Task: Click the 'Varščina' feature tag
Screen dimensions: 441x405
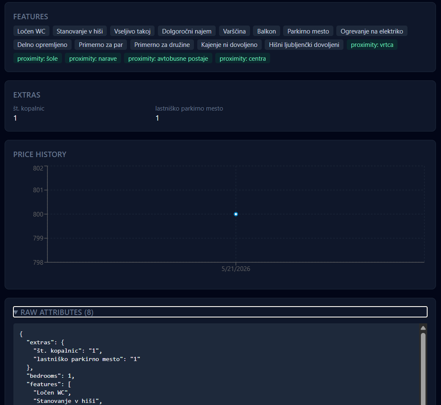Action: coord(234,31)
